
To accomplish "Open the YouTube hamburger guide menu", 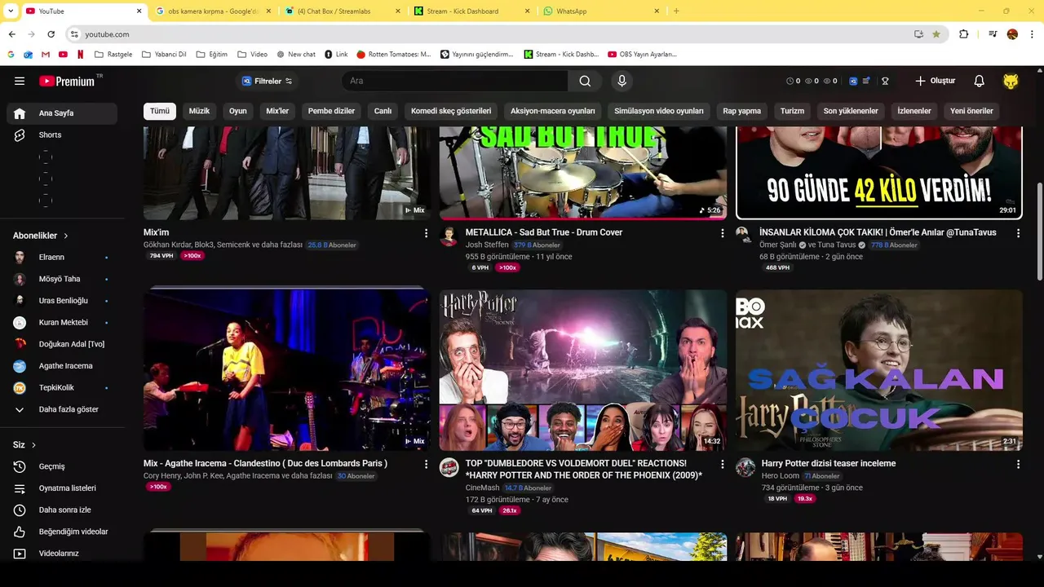I will (20, 81).
